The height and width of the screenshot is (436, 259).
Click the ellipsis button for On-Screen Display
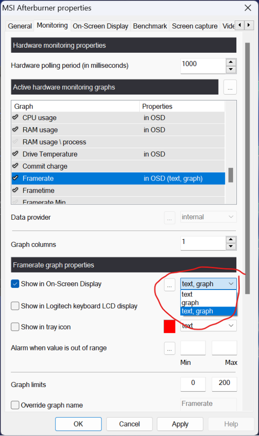(170, 285)
